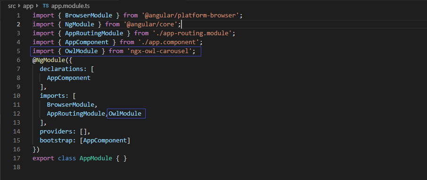
Task: Select the src breadcrumb folder
Action: click(x=11, y=6)
